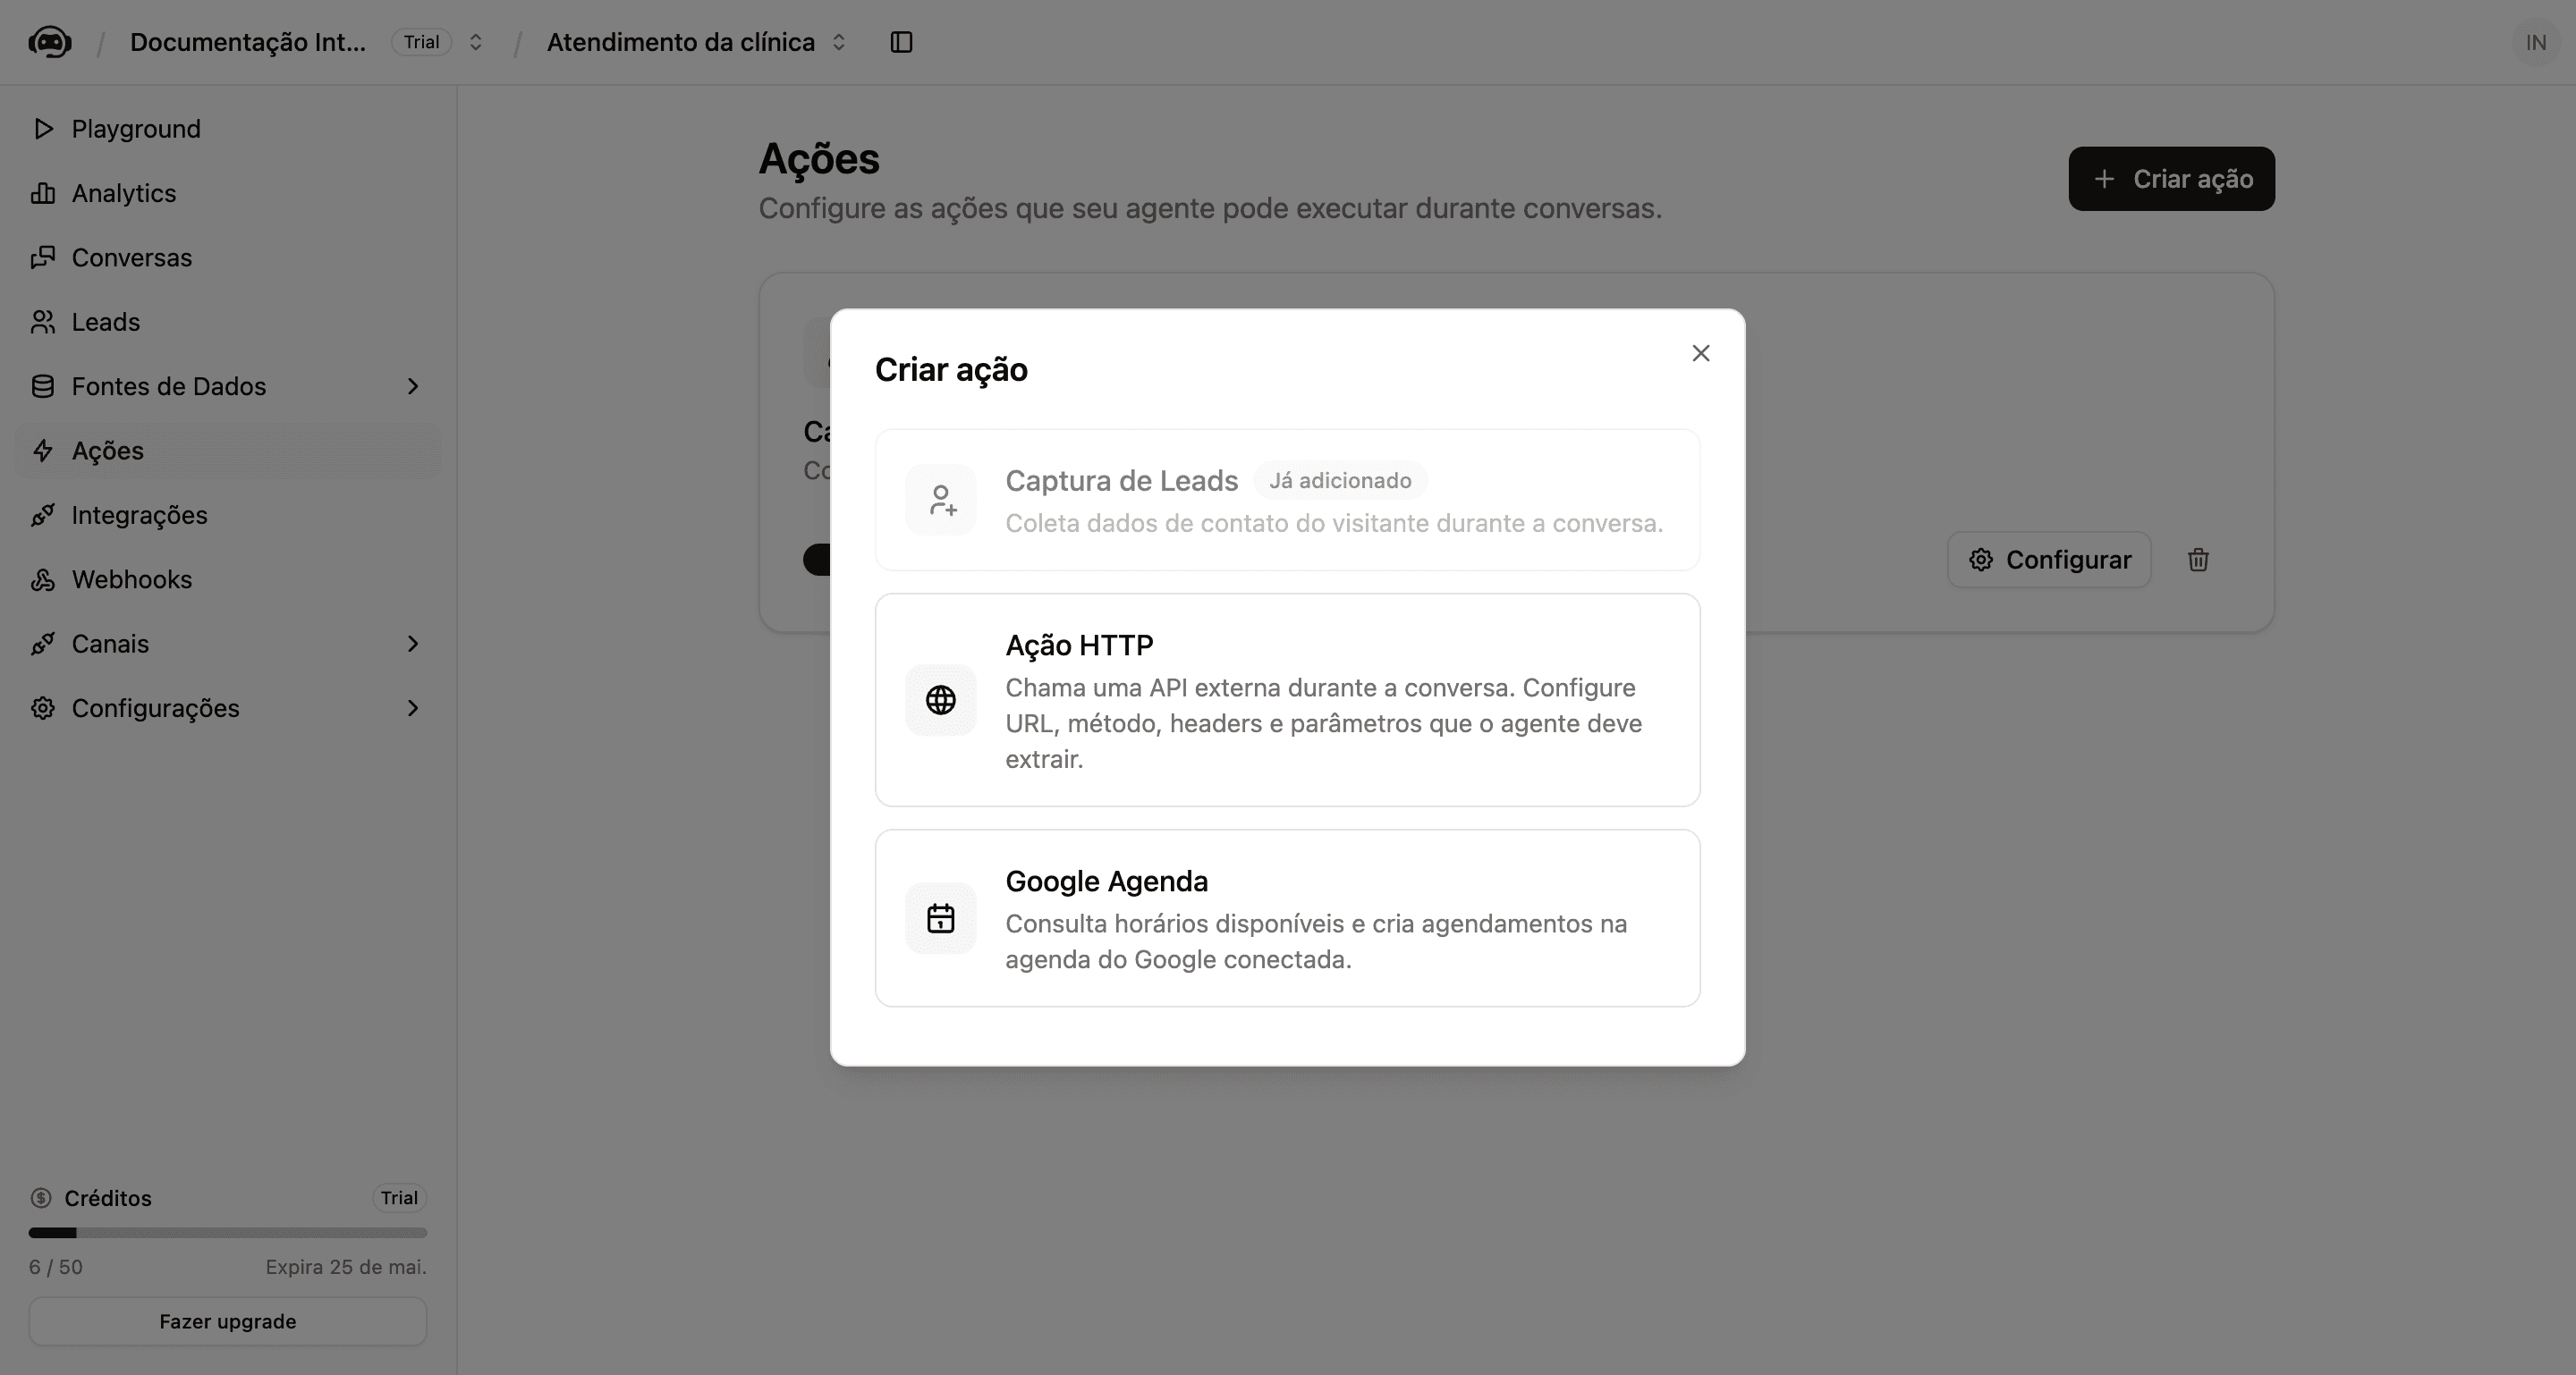2576x1375 pixels.
Task: Click the 6 / 50 credits text
Action: (56, 1267)
